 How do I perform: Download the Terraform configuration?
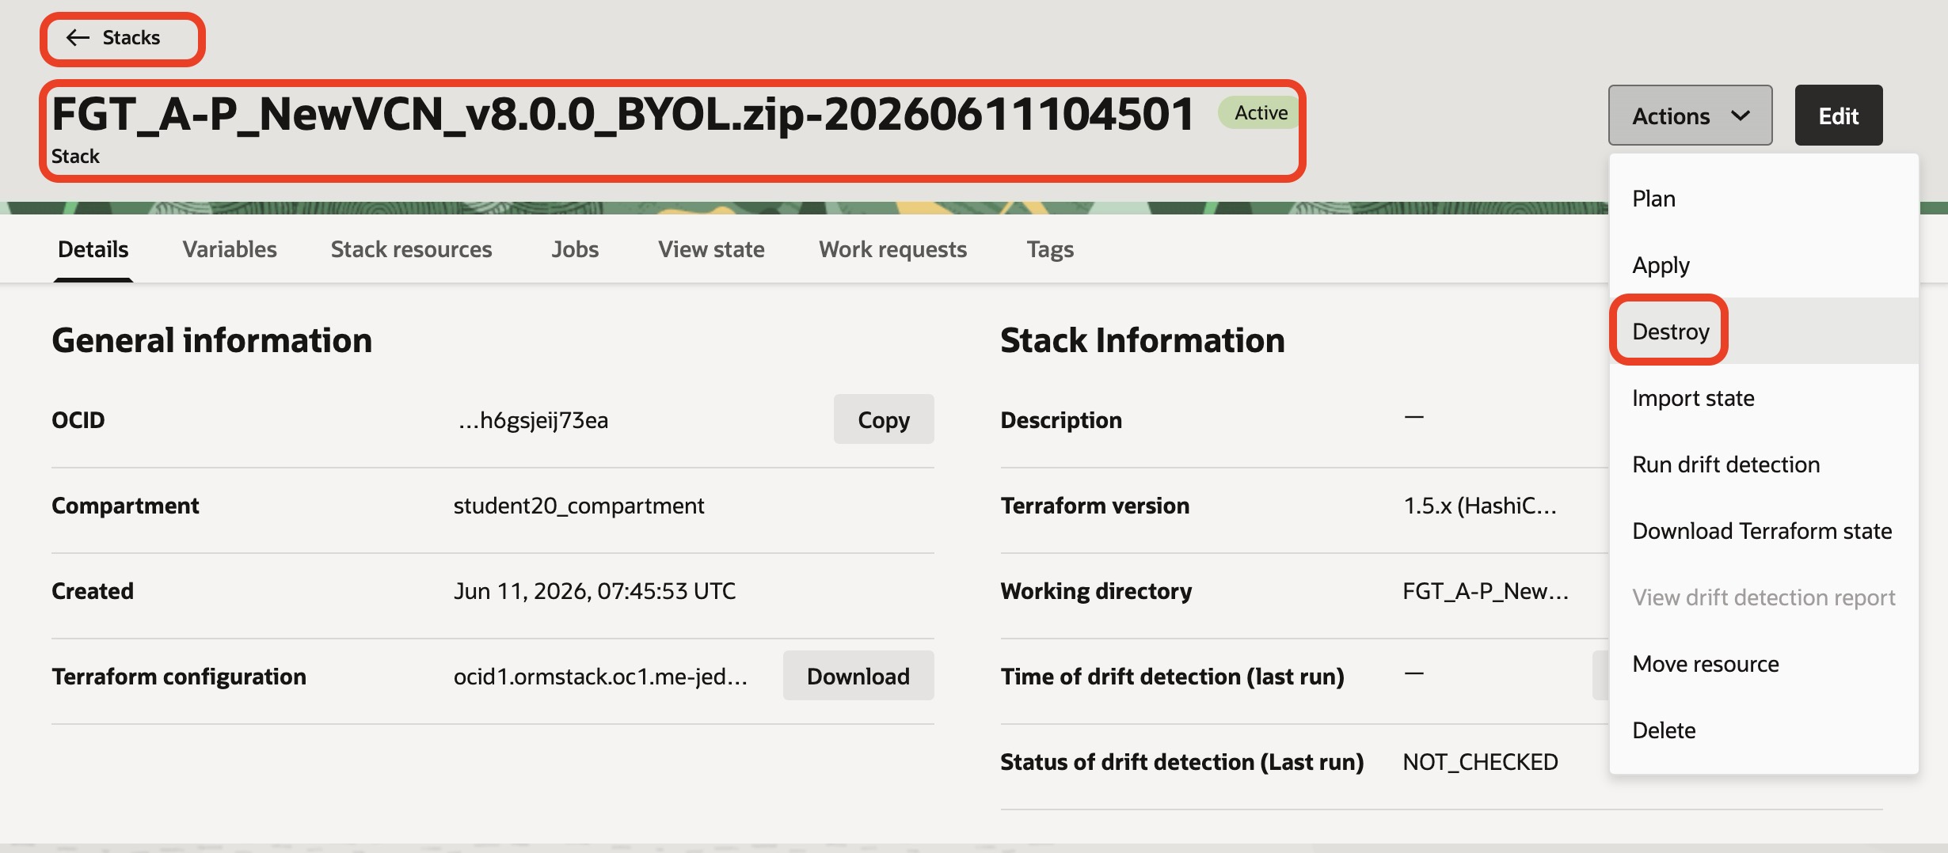point(858,676)
